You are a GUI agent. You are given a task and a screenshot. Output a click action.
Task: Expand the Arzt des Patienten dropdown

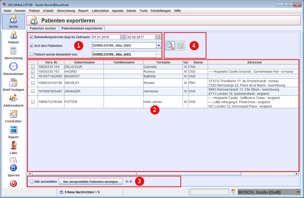click(x=158, y=46)
